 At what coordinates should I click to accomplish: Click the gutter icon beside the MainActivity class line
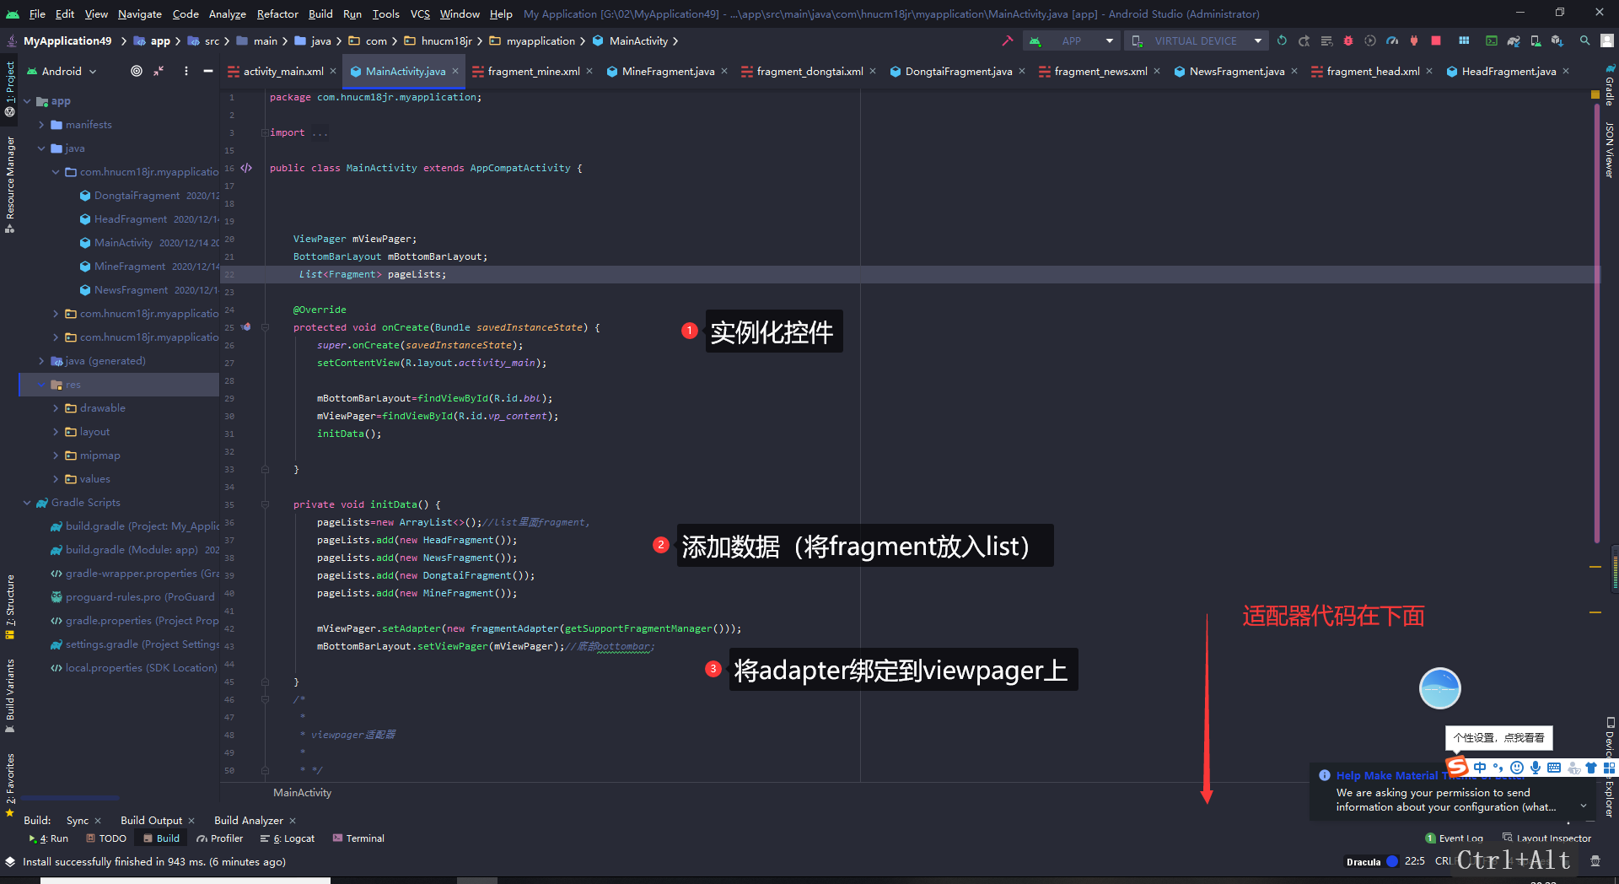coord(246,168)
